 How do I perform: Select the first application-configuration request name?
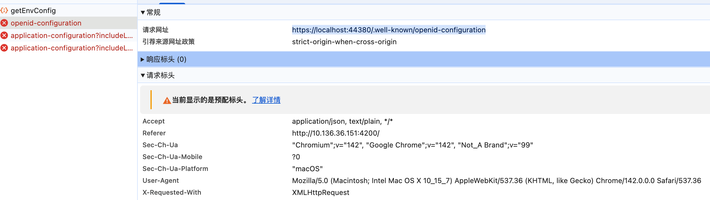72,36
